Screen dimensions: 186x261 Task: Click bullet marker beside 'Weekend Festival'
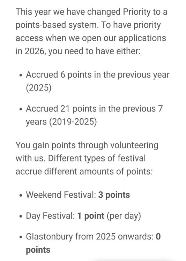[21, 195]
